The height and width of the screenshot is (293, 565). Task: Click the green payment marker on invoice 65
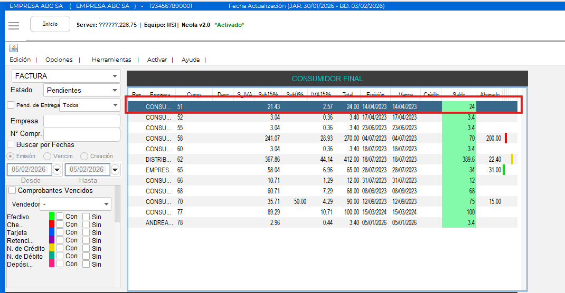pos(504,170)
